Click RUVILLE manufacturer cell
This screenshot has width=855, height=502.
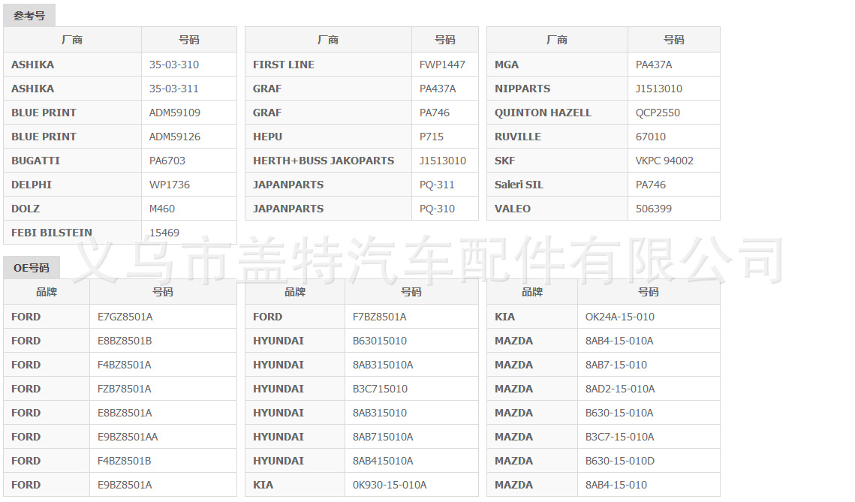coord(557,137)
